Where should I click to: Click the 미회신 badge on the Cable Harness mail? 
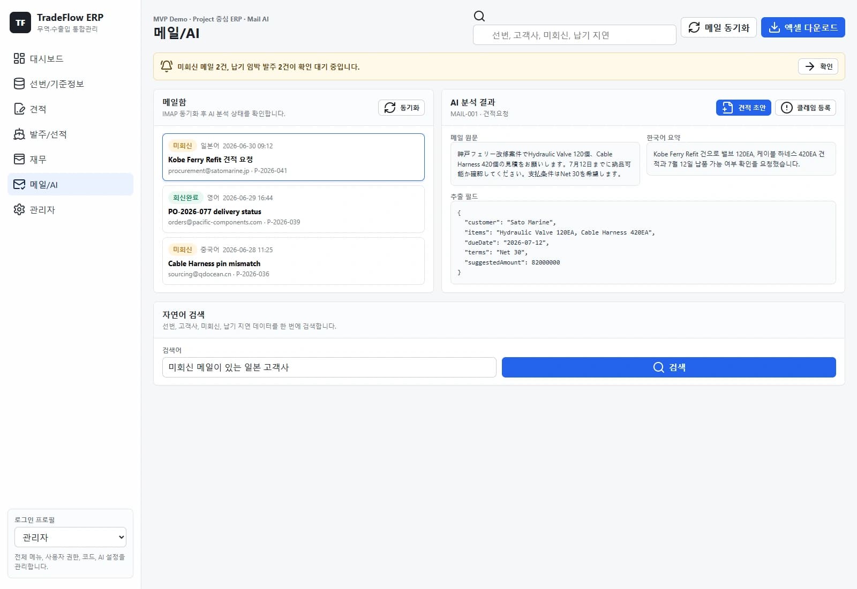pyautogui.click(x=182, y=250)
